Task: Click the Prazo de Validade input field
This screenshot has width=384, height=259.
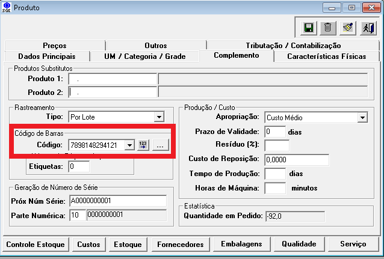Action: click(x=275, y=131)
